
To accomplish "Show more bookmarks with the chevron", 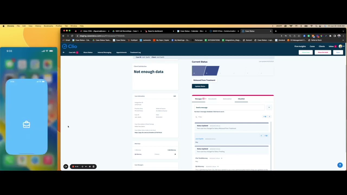I will tap(343, 40).
